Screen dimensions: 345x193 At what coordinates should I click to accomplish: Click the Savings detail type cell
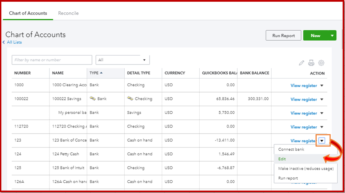134,112
